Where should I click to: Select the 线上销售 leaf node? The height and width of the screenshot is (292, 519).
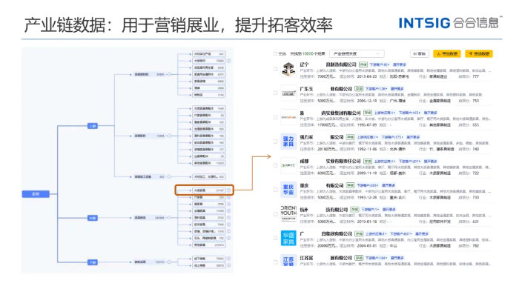209,265
